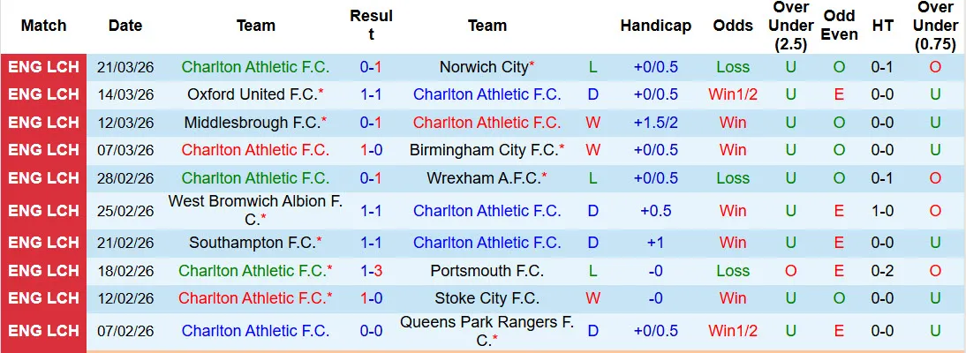Click the Match column header

tap(43, 26)
